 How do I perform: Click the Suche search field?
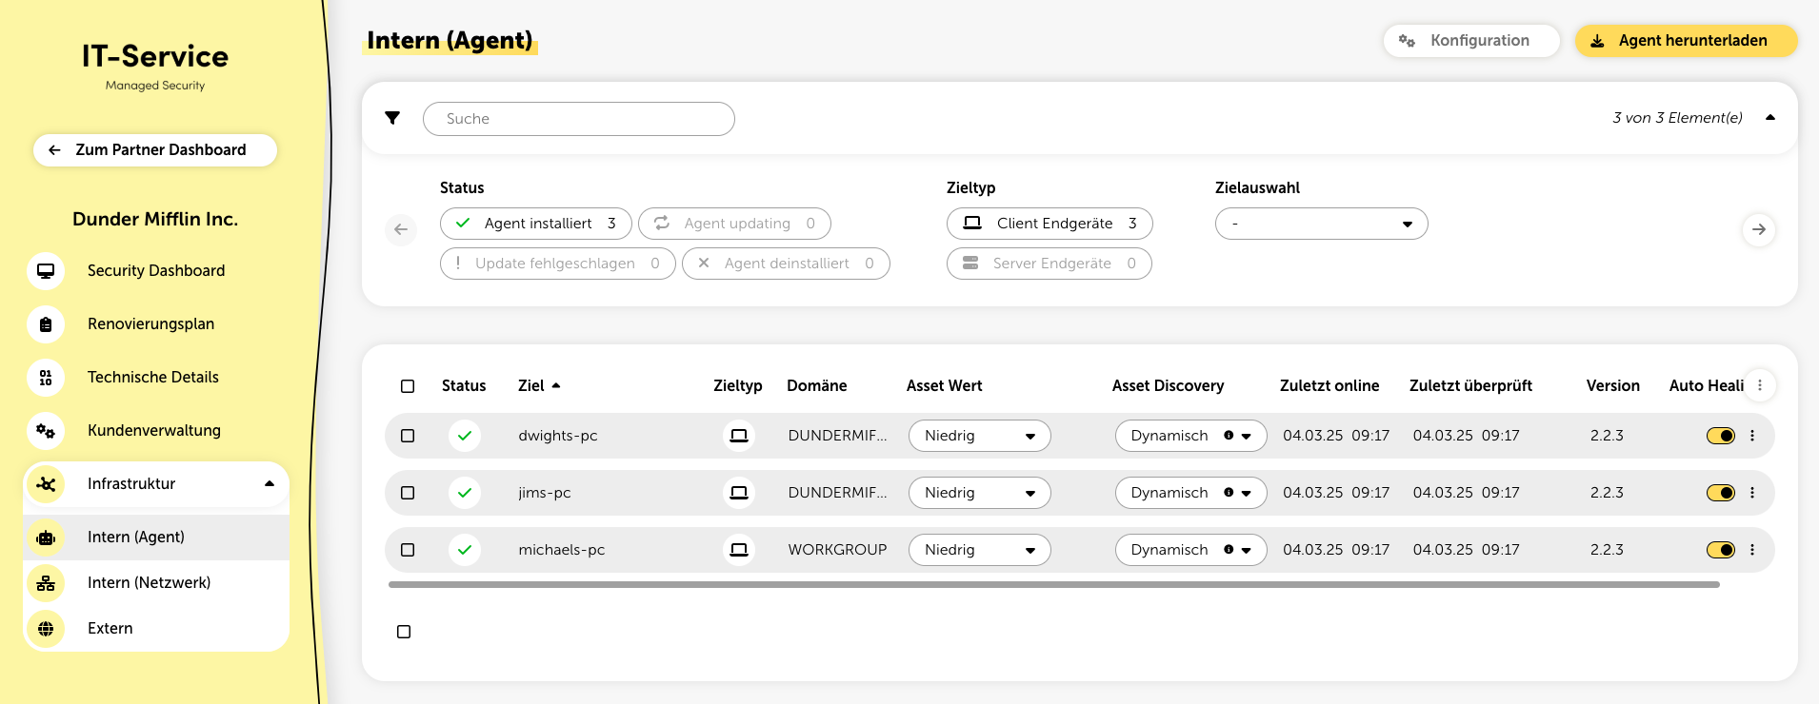click(x=578, y=119)
